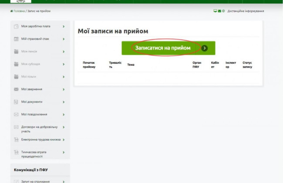Click the 'Тривалість' column header
Screen dimensions: 283x183
click(x=115, y=64)
